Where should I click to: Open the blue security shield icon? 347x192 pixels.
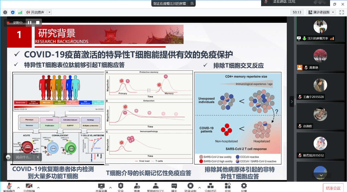(x=13, y=12)
